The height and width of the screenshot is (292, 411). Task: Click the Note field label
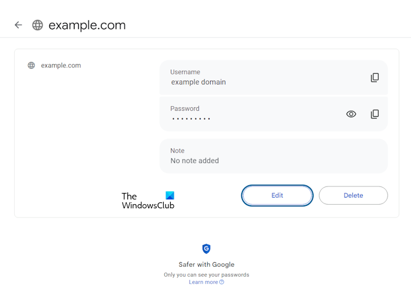(177, 151)
